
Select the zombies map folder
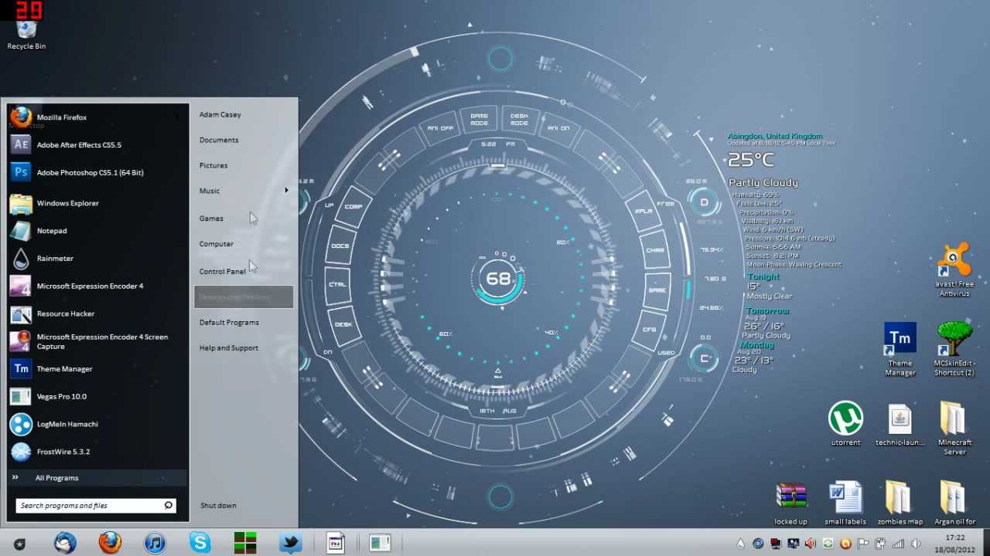pos(900,503)
